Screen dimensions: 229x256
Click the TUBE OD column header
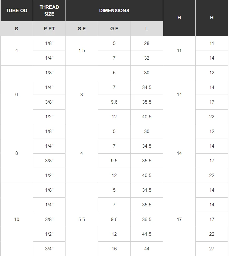[17, 11]
